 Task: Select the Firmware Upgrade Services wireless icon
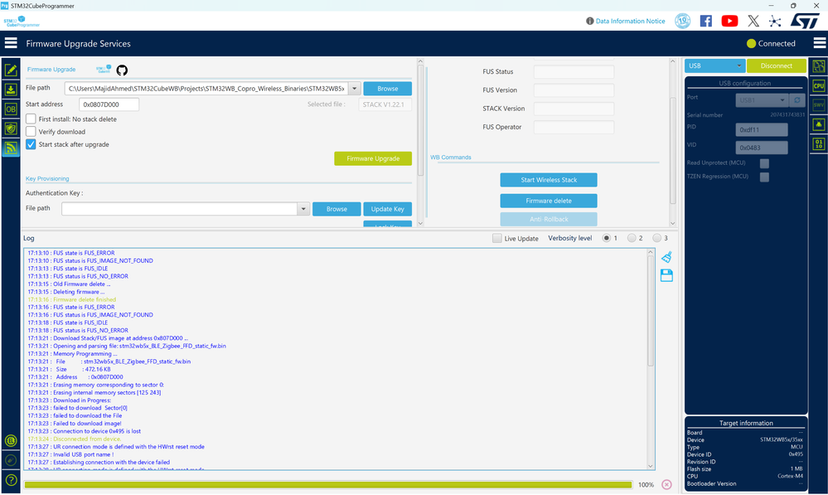pyautogui.click(x=11, y=148)
